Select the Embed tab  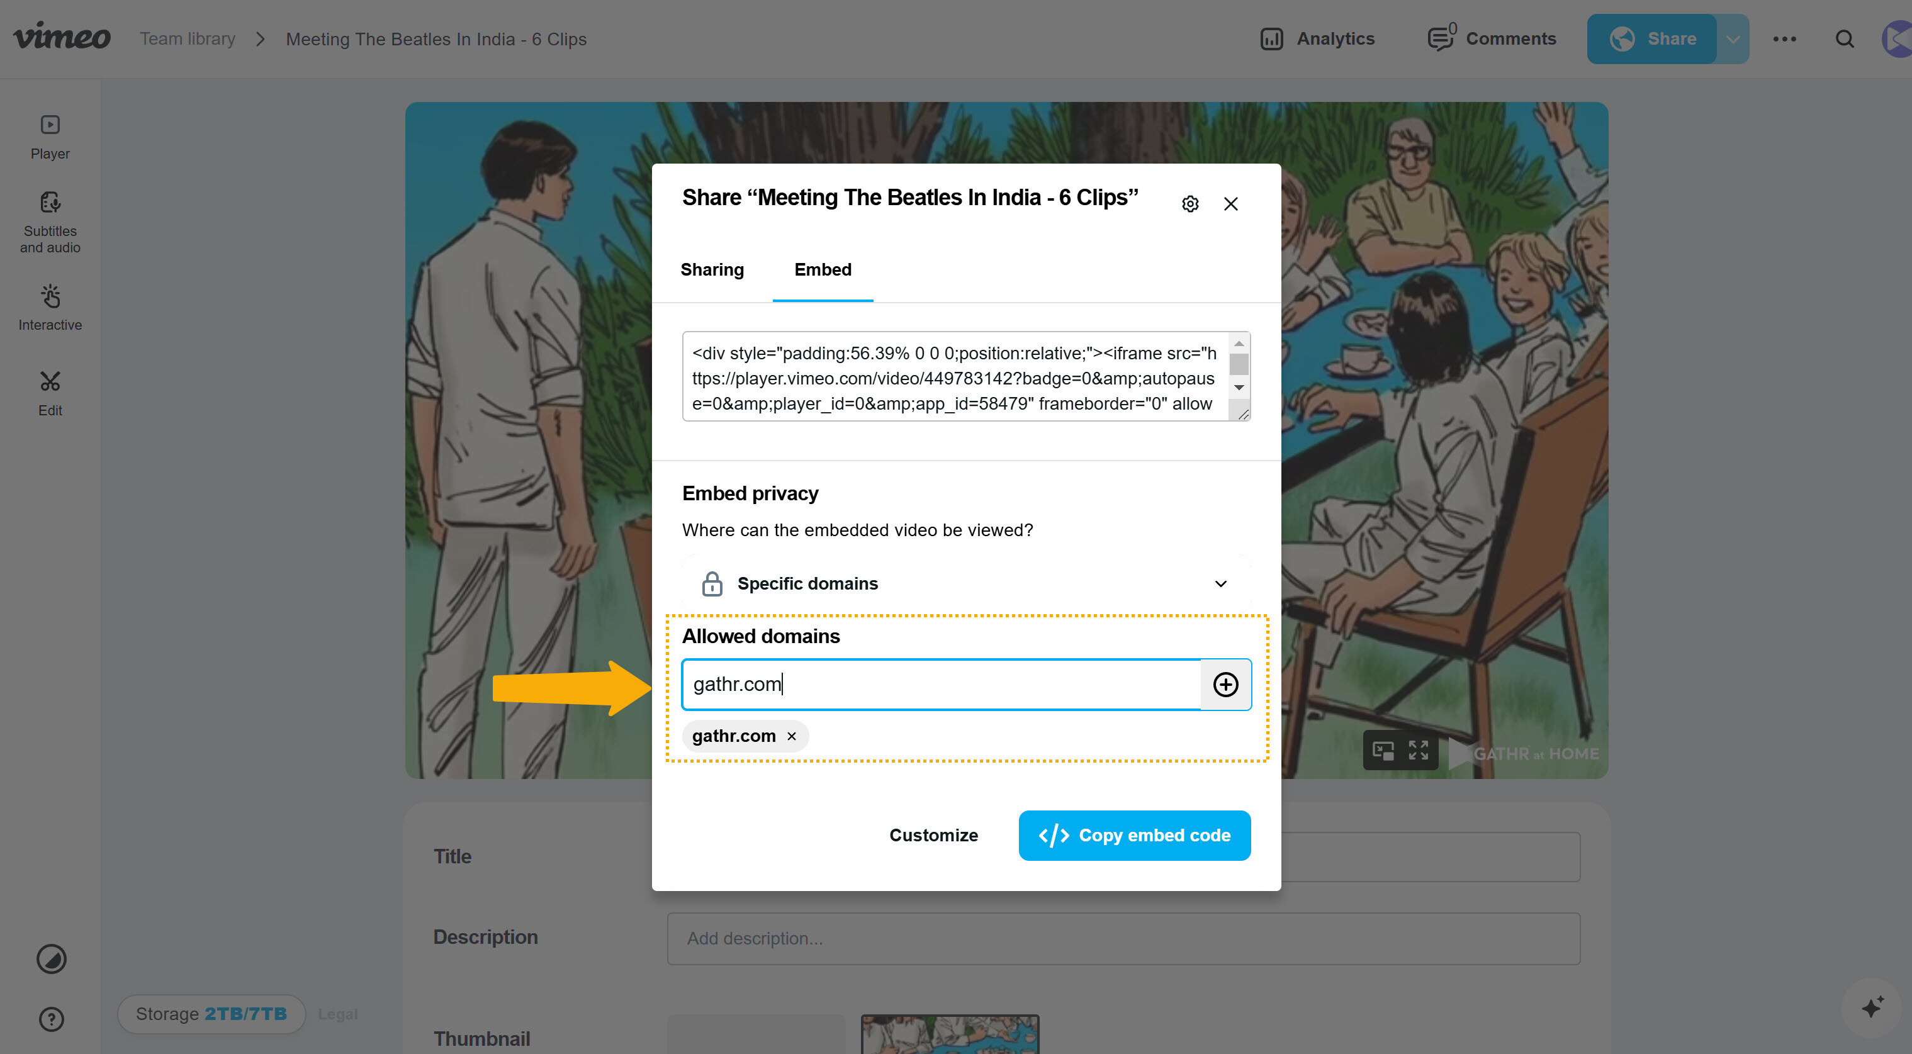pyautogui.click(x=823, y=269)
